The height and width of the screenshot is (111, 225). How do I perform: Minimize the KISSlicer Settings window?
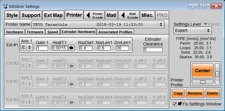(x=193, y=6)
